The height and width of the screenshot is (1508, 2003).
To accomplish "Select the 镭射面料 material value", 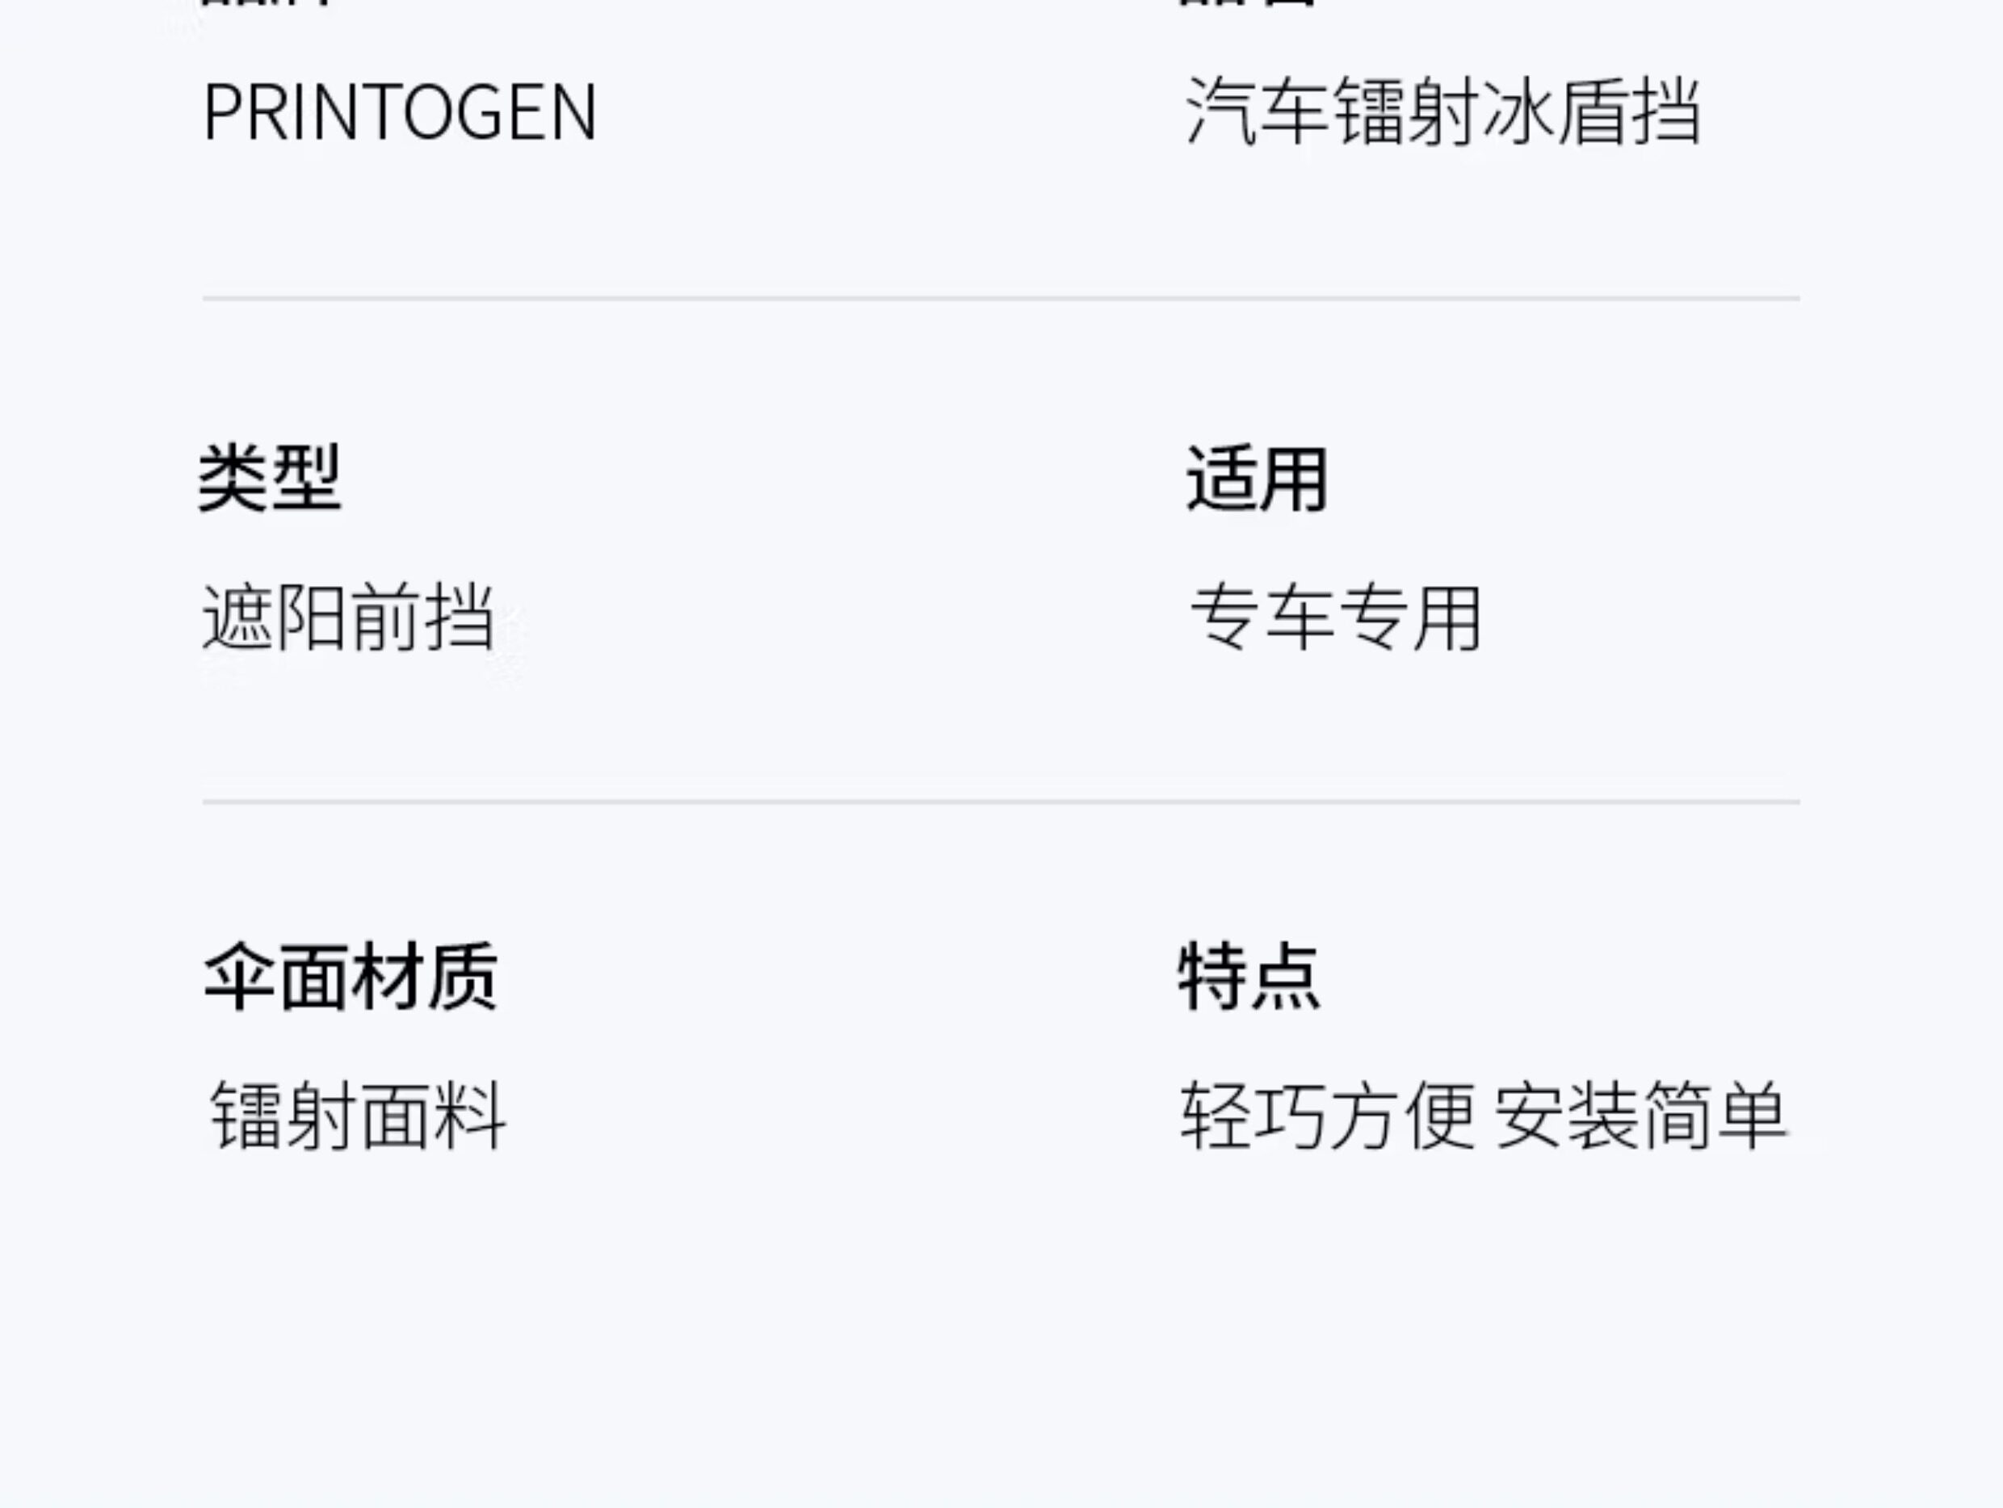I will tap(358, 1115).
